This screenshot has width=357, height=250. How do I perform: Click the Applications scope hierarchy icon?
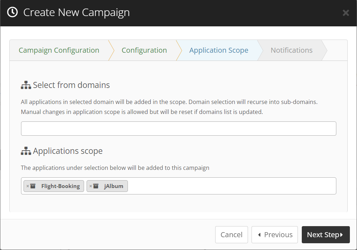pos(26,151)
